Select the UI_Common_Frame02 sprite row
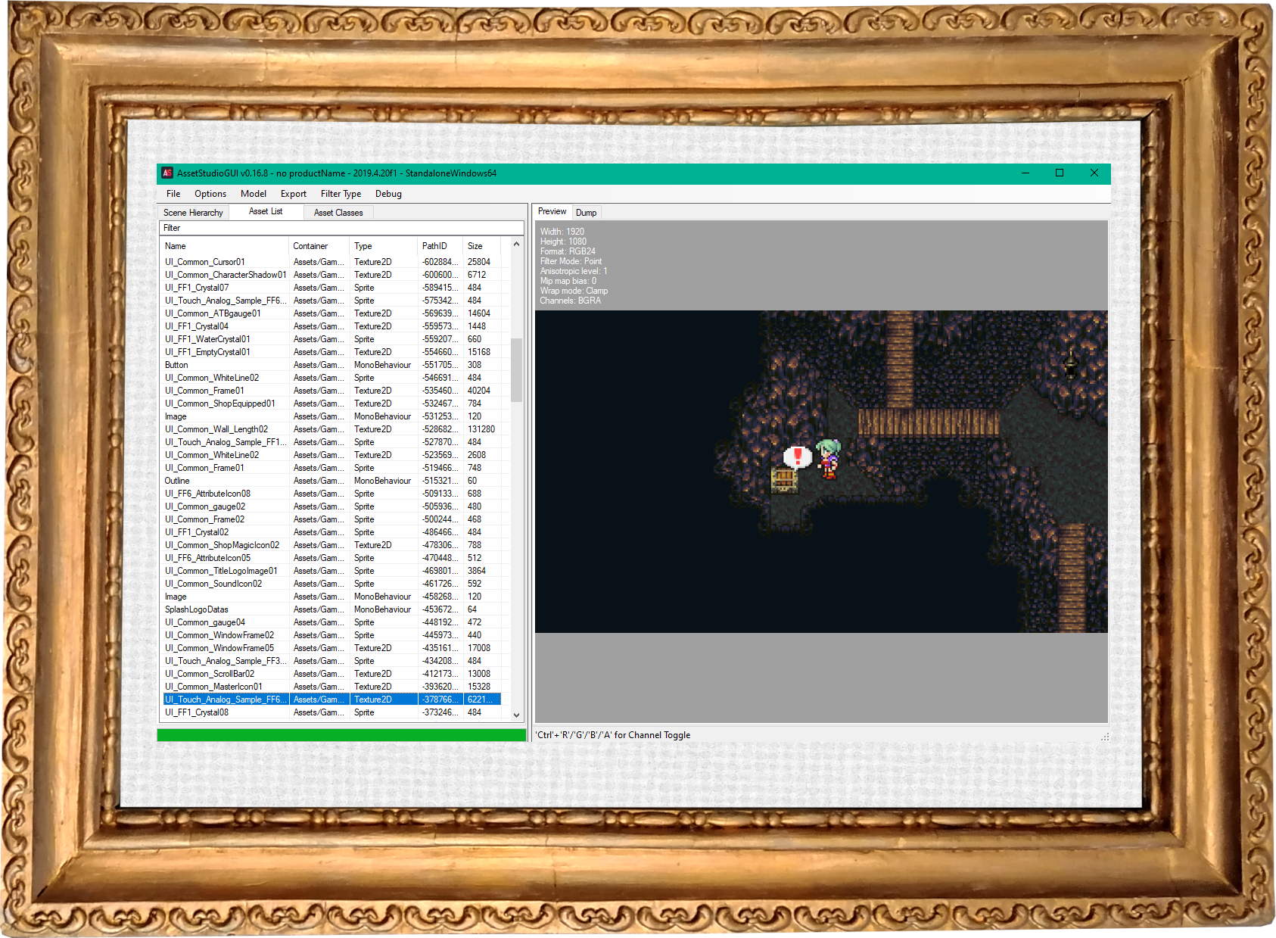Image resolution: width=1276 pixels, height=938 pixels. click(x=331, y=519)
